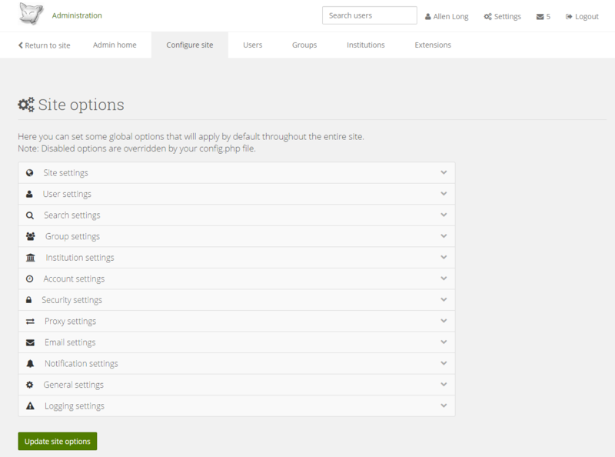Click the cog icon for General settings
The width and height of the screenshot is (615, 457).
point(29,385)
